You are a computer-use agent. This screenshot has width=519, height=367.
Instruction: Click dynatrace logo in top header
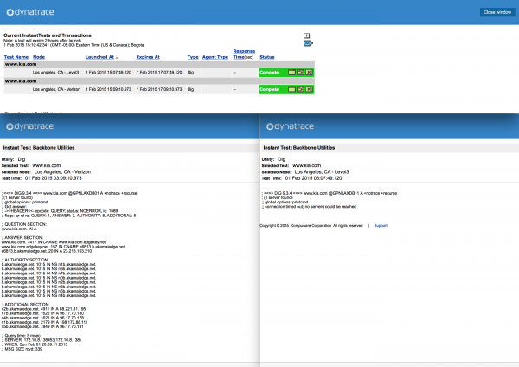(30, 12)
